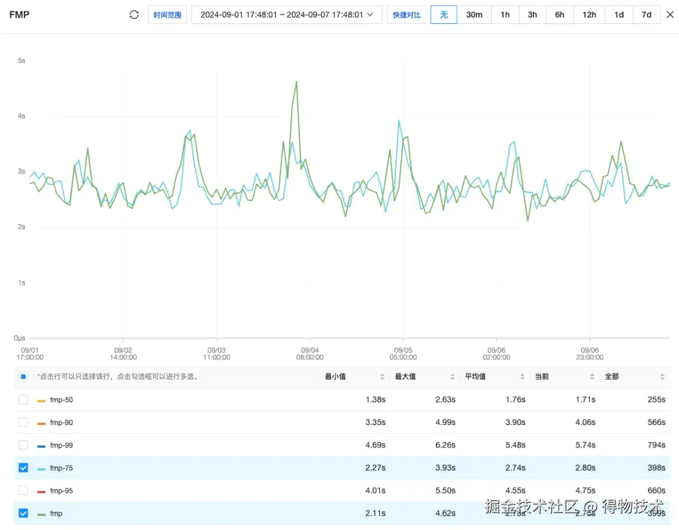The height and width of the screenshot is (530, 679).
Task: Enable the fmp-50 series checkbox
Action: pos(23,400)
